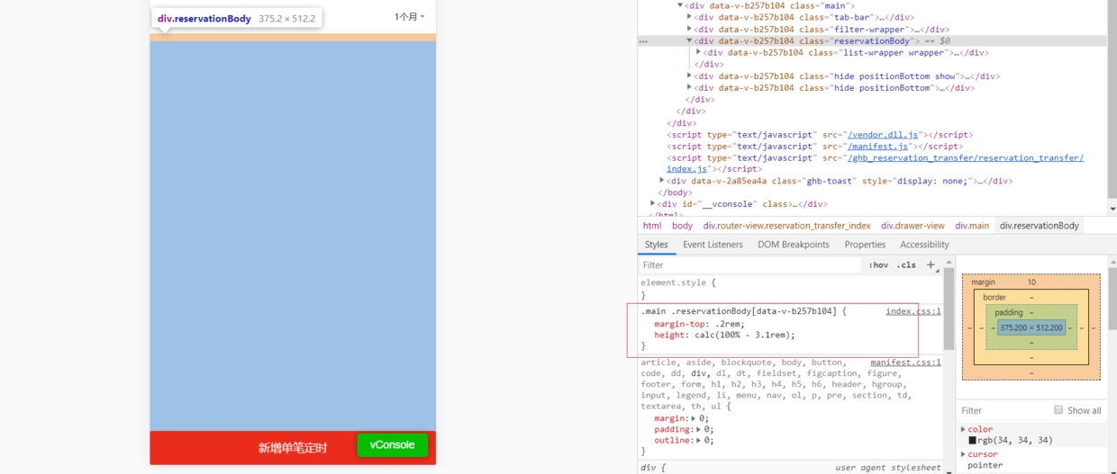The image size is (1117, 474).
Task: Expand the computed cursor property
Action: coord(963,454)
